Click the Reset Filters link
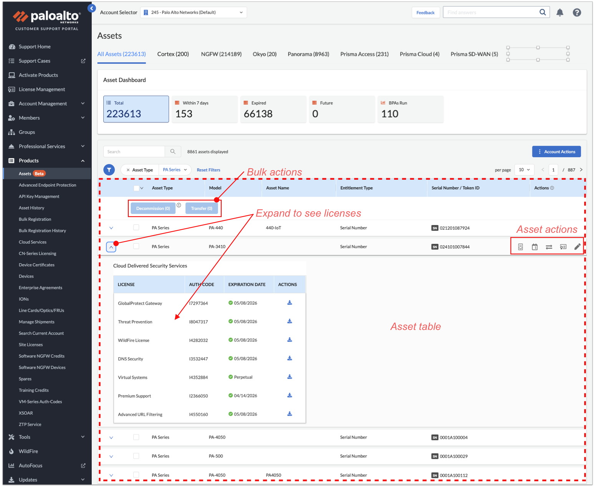Image resolution: width=597 pixels, height=489 pixels. [208, 170]
